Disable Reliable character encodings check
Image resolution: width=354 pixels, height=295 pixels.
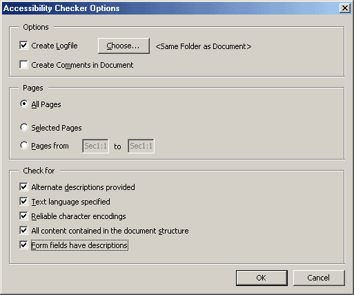pyautogui.click(x=23, y=216)
